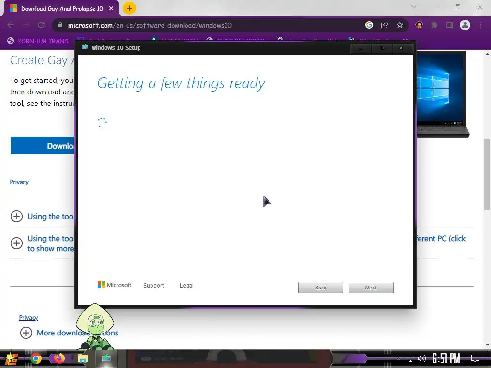
Task: Click the avatar extension icon in Chrome toolbar
Action: click(x=419, y=25)
